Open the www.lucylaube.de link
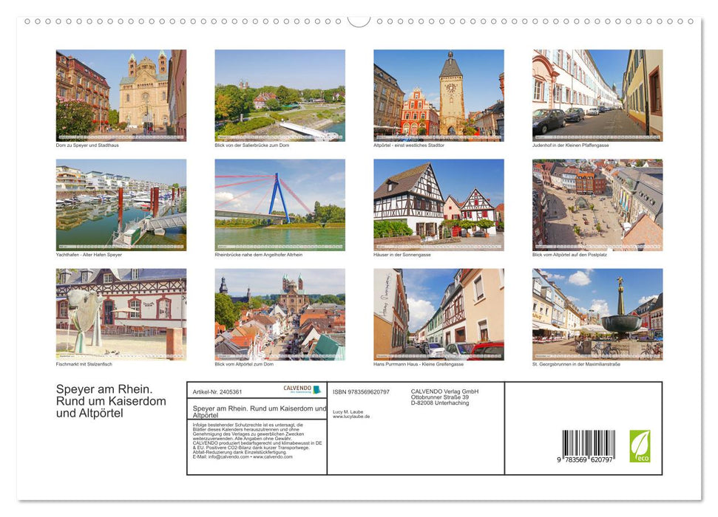 351,417
